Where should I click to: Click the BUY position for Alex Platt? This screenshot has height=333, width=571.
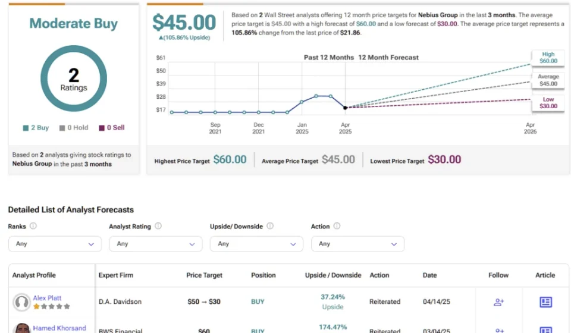coord(258,301)
